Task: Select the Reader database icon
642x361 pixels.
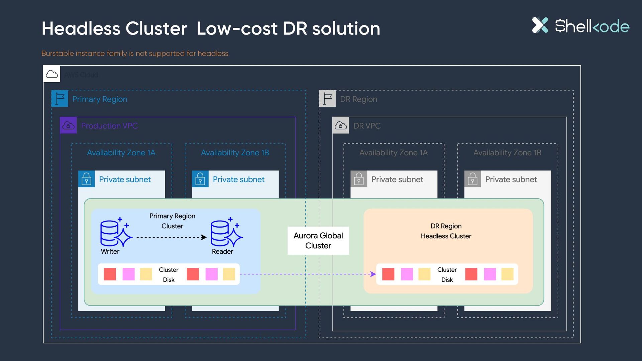Action: [226, 232]
